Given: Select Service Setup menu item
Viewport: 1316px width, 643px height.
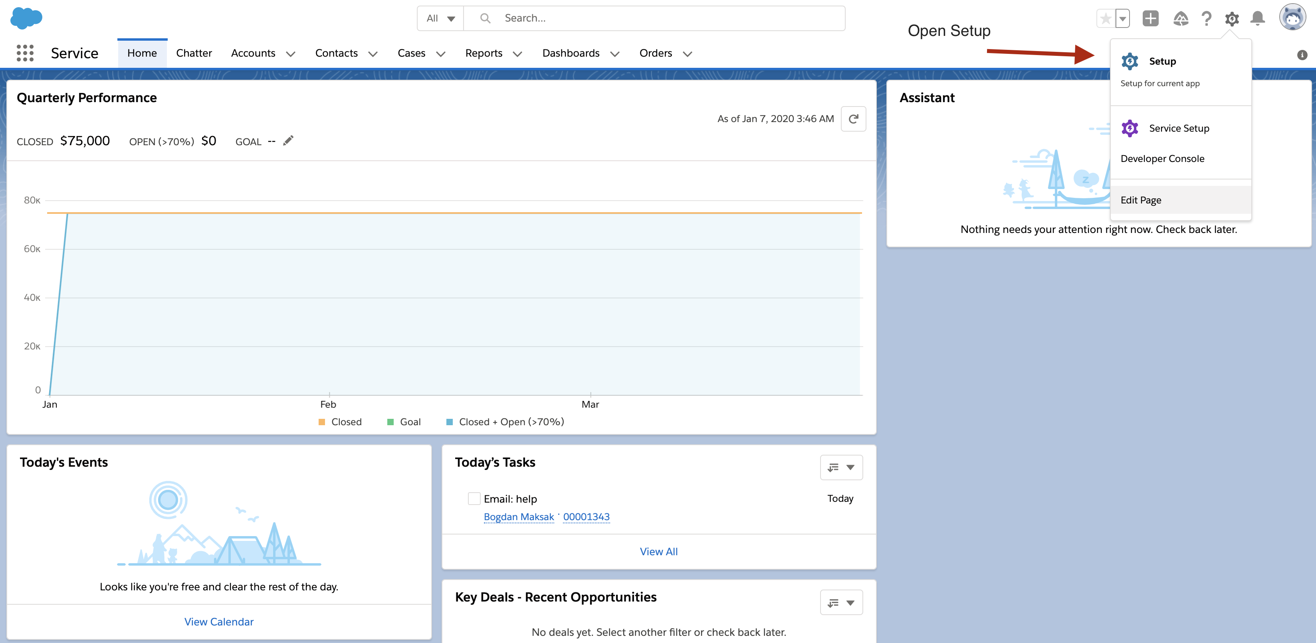Looking at the screenshot, I should (1181, 128).
